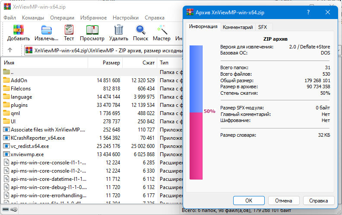Confirm dialog with OK button
Viewport: 342px width, 215px height.
[x=249, y=201]
